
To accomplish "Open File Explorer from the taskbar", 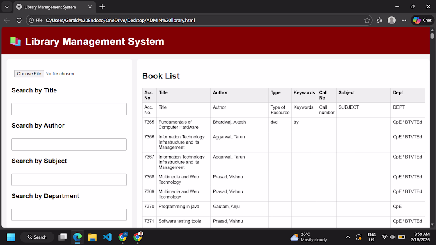I will pyautogui.click(x=92, y=237).
